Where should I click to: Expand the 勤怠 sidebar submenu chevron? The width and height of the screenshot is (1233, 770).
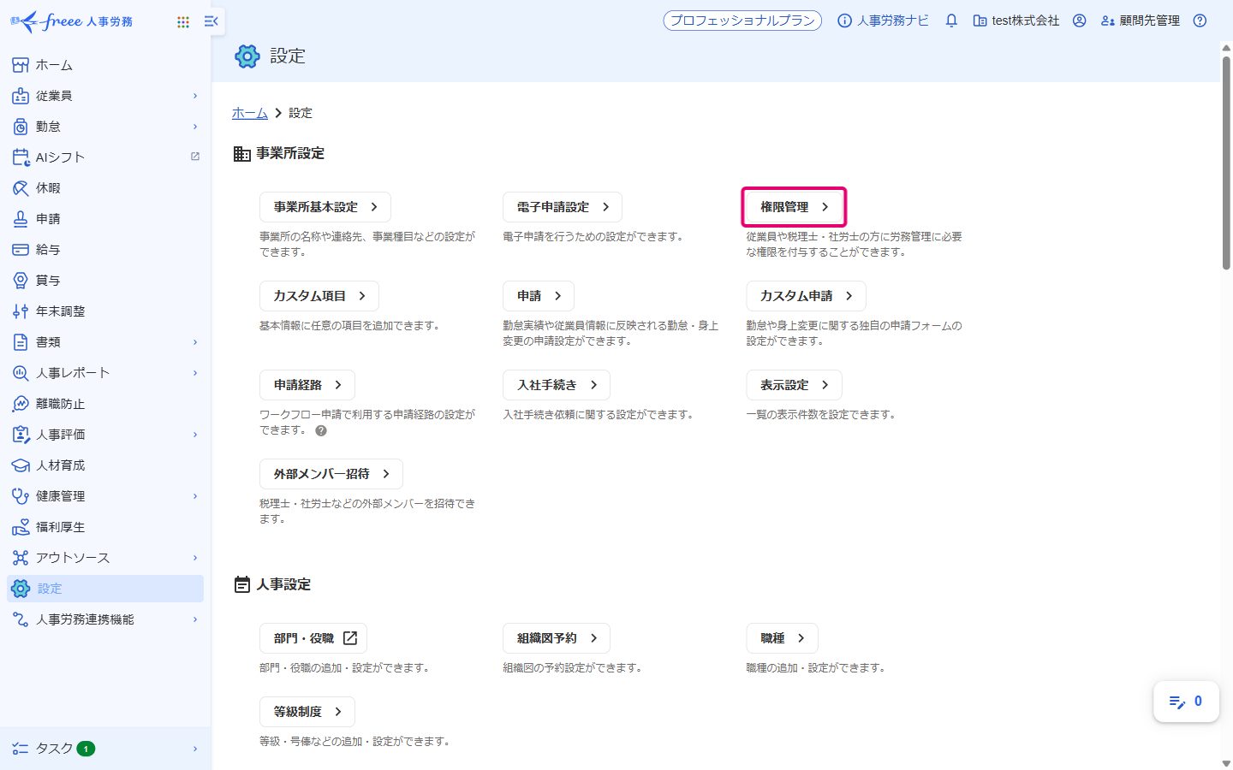[x=195, y=127]
